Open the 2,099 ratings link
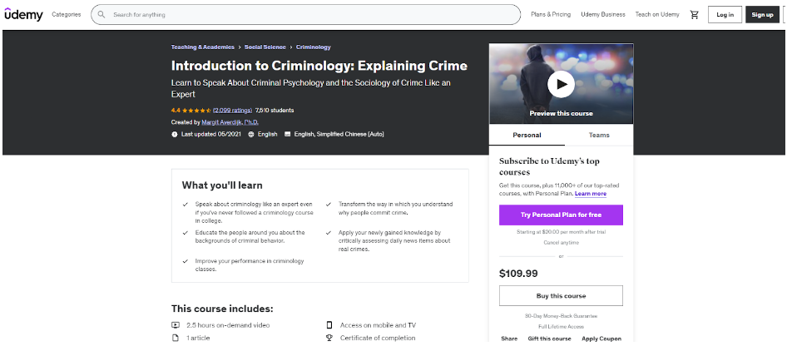787x346 pixels. 232,111
